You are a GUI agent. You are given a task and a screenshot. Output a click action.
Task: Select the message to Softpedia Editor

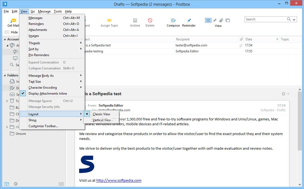(x=193, y=51)
